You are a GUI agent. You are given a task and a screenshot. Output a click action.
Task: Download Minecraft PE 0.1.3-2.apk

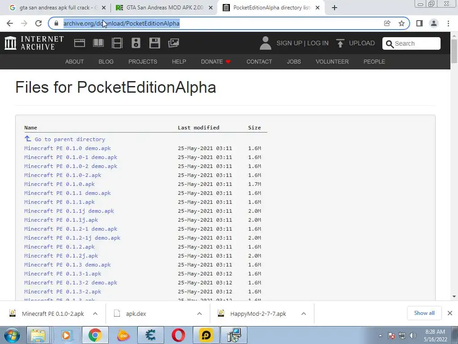point(63,292)
